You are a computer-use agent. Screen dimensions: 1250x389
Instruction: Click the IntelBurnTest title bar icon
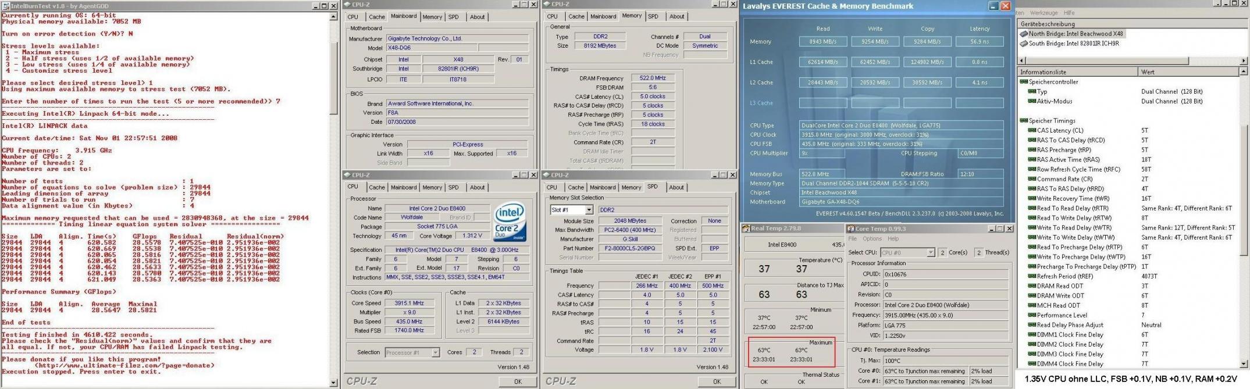[5, 5]
